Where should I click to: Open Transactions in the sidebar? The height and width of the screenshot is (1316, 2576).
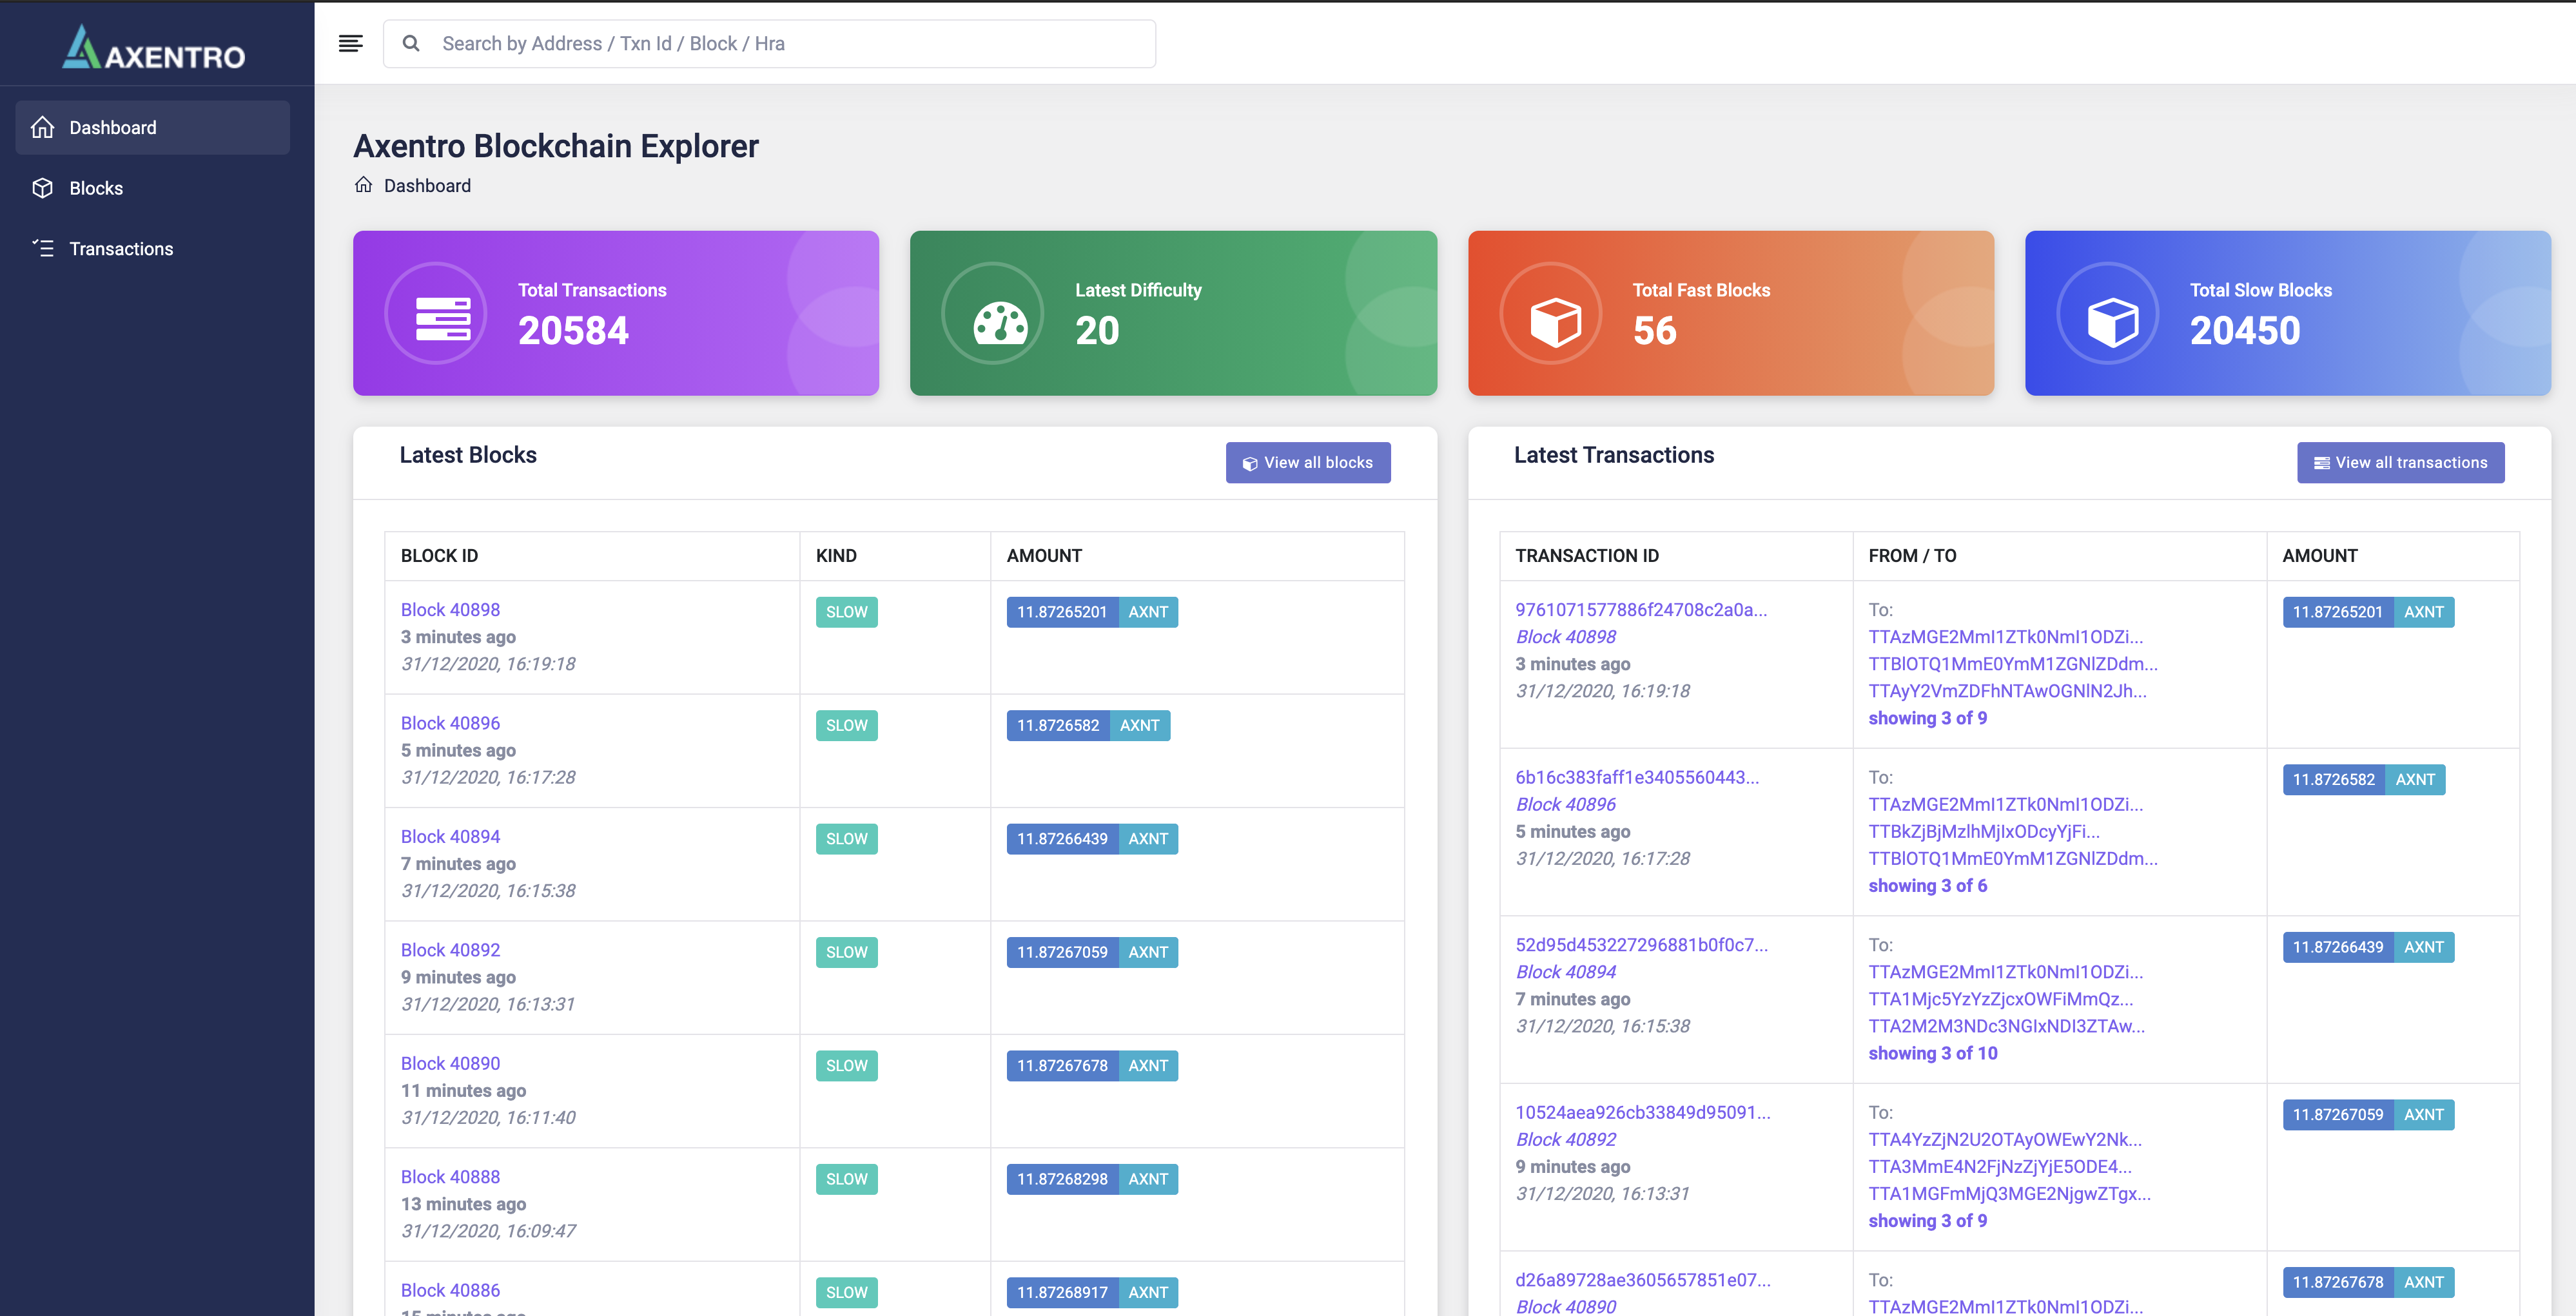point(153,248)
